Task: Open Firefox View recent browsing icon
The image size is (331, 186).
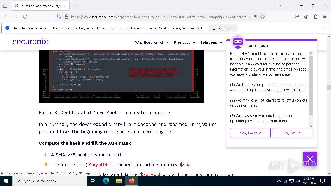Action: pyautogui.click(x=5, y=6)
